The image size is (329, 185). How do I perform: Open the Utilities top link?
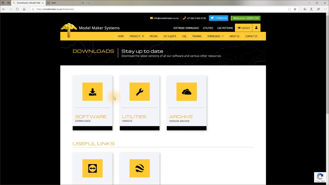[x=208, y=28]
